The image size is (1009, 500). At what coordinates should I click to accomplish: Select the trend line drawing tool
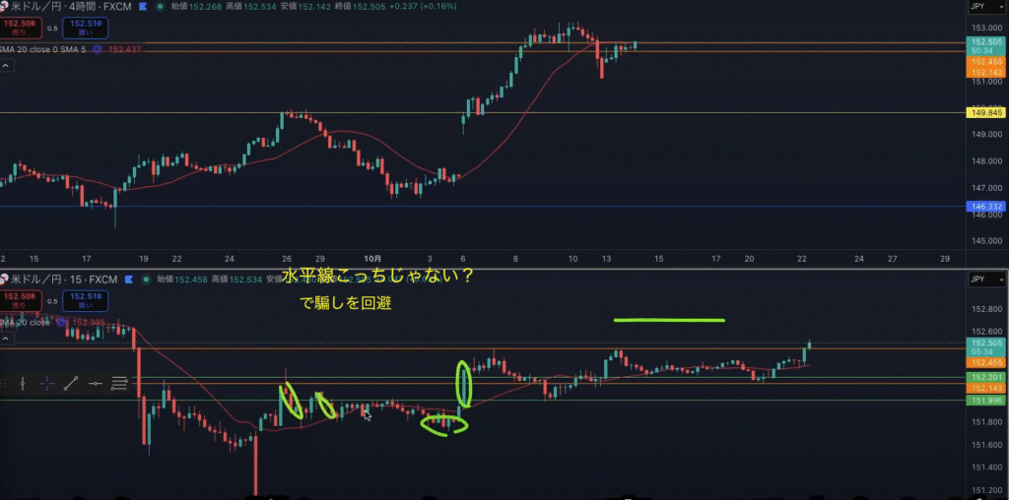71,384
